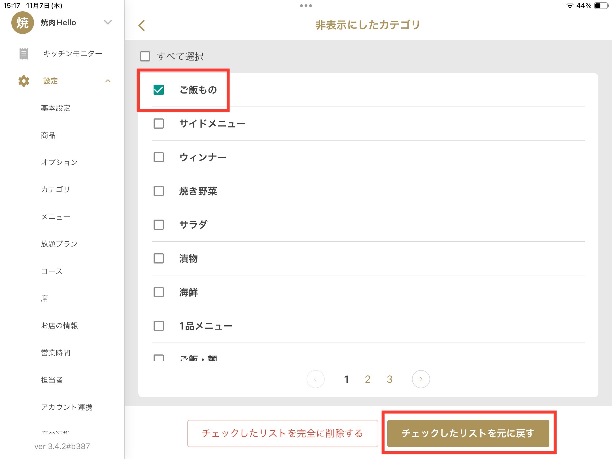Check the 1品メニュー checkbox
The height and width of the screenshot is (459, 612).
click(159, 326)
